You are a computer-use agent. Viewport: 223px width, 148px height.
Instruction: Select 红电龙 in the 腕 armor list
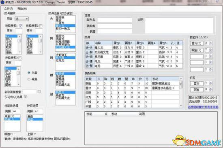tap(60, 61)
